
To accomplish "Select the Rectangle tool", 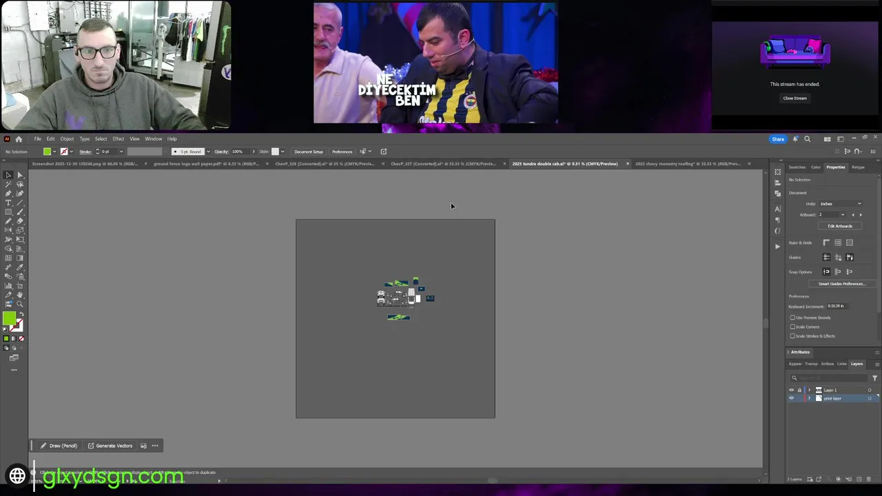I will [x=8, y=212].
